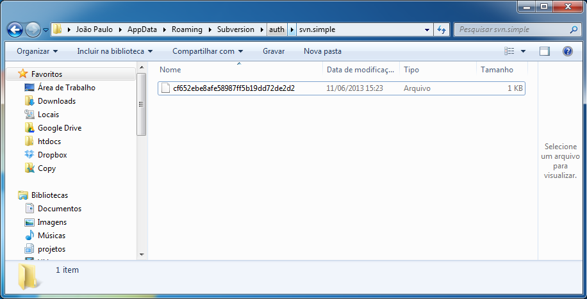587x299 pixels.
Task: Navigate to Roaming breadcrumb segment
Action: point(187,29)
